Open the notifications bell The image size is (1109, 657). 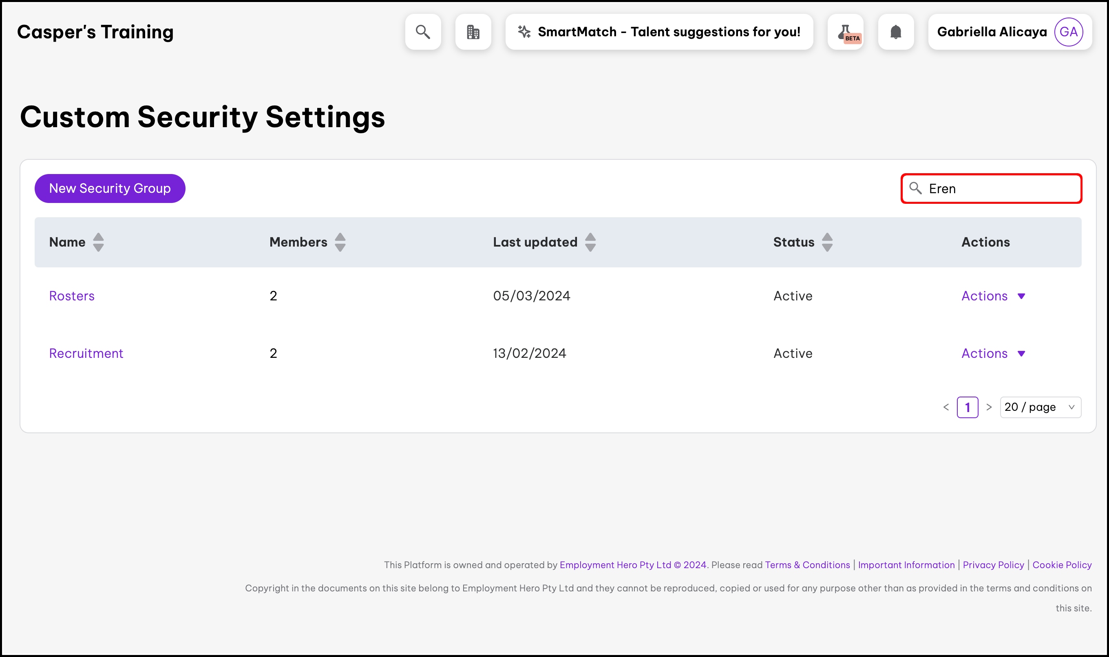click(895, 32)
